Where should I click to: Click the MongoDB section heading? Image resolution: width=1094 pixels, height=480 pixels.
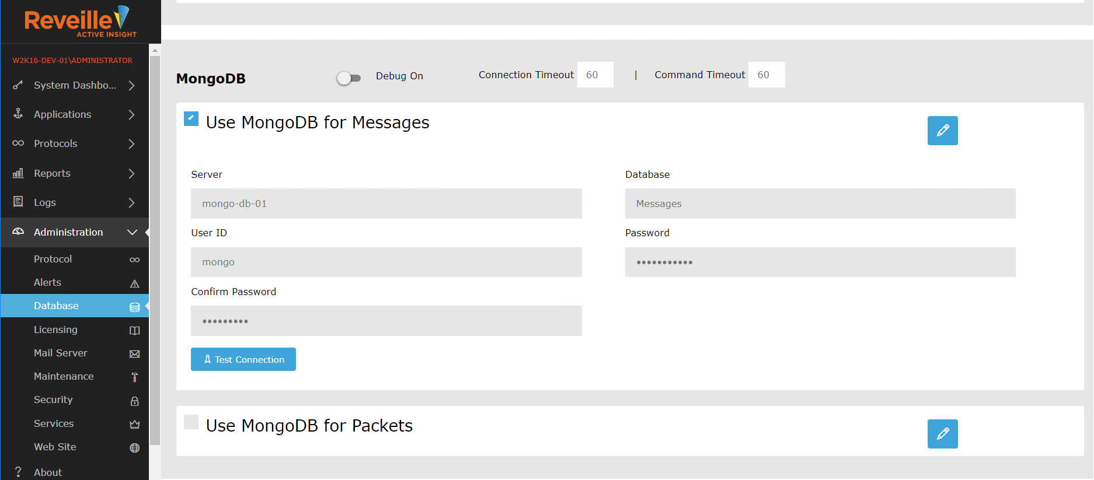[211, 78]
